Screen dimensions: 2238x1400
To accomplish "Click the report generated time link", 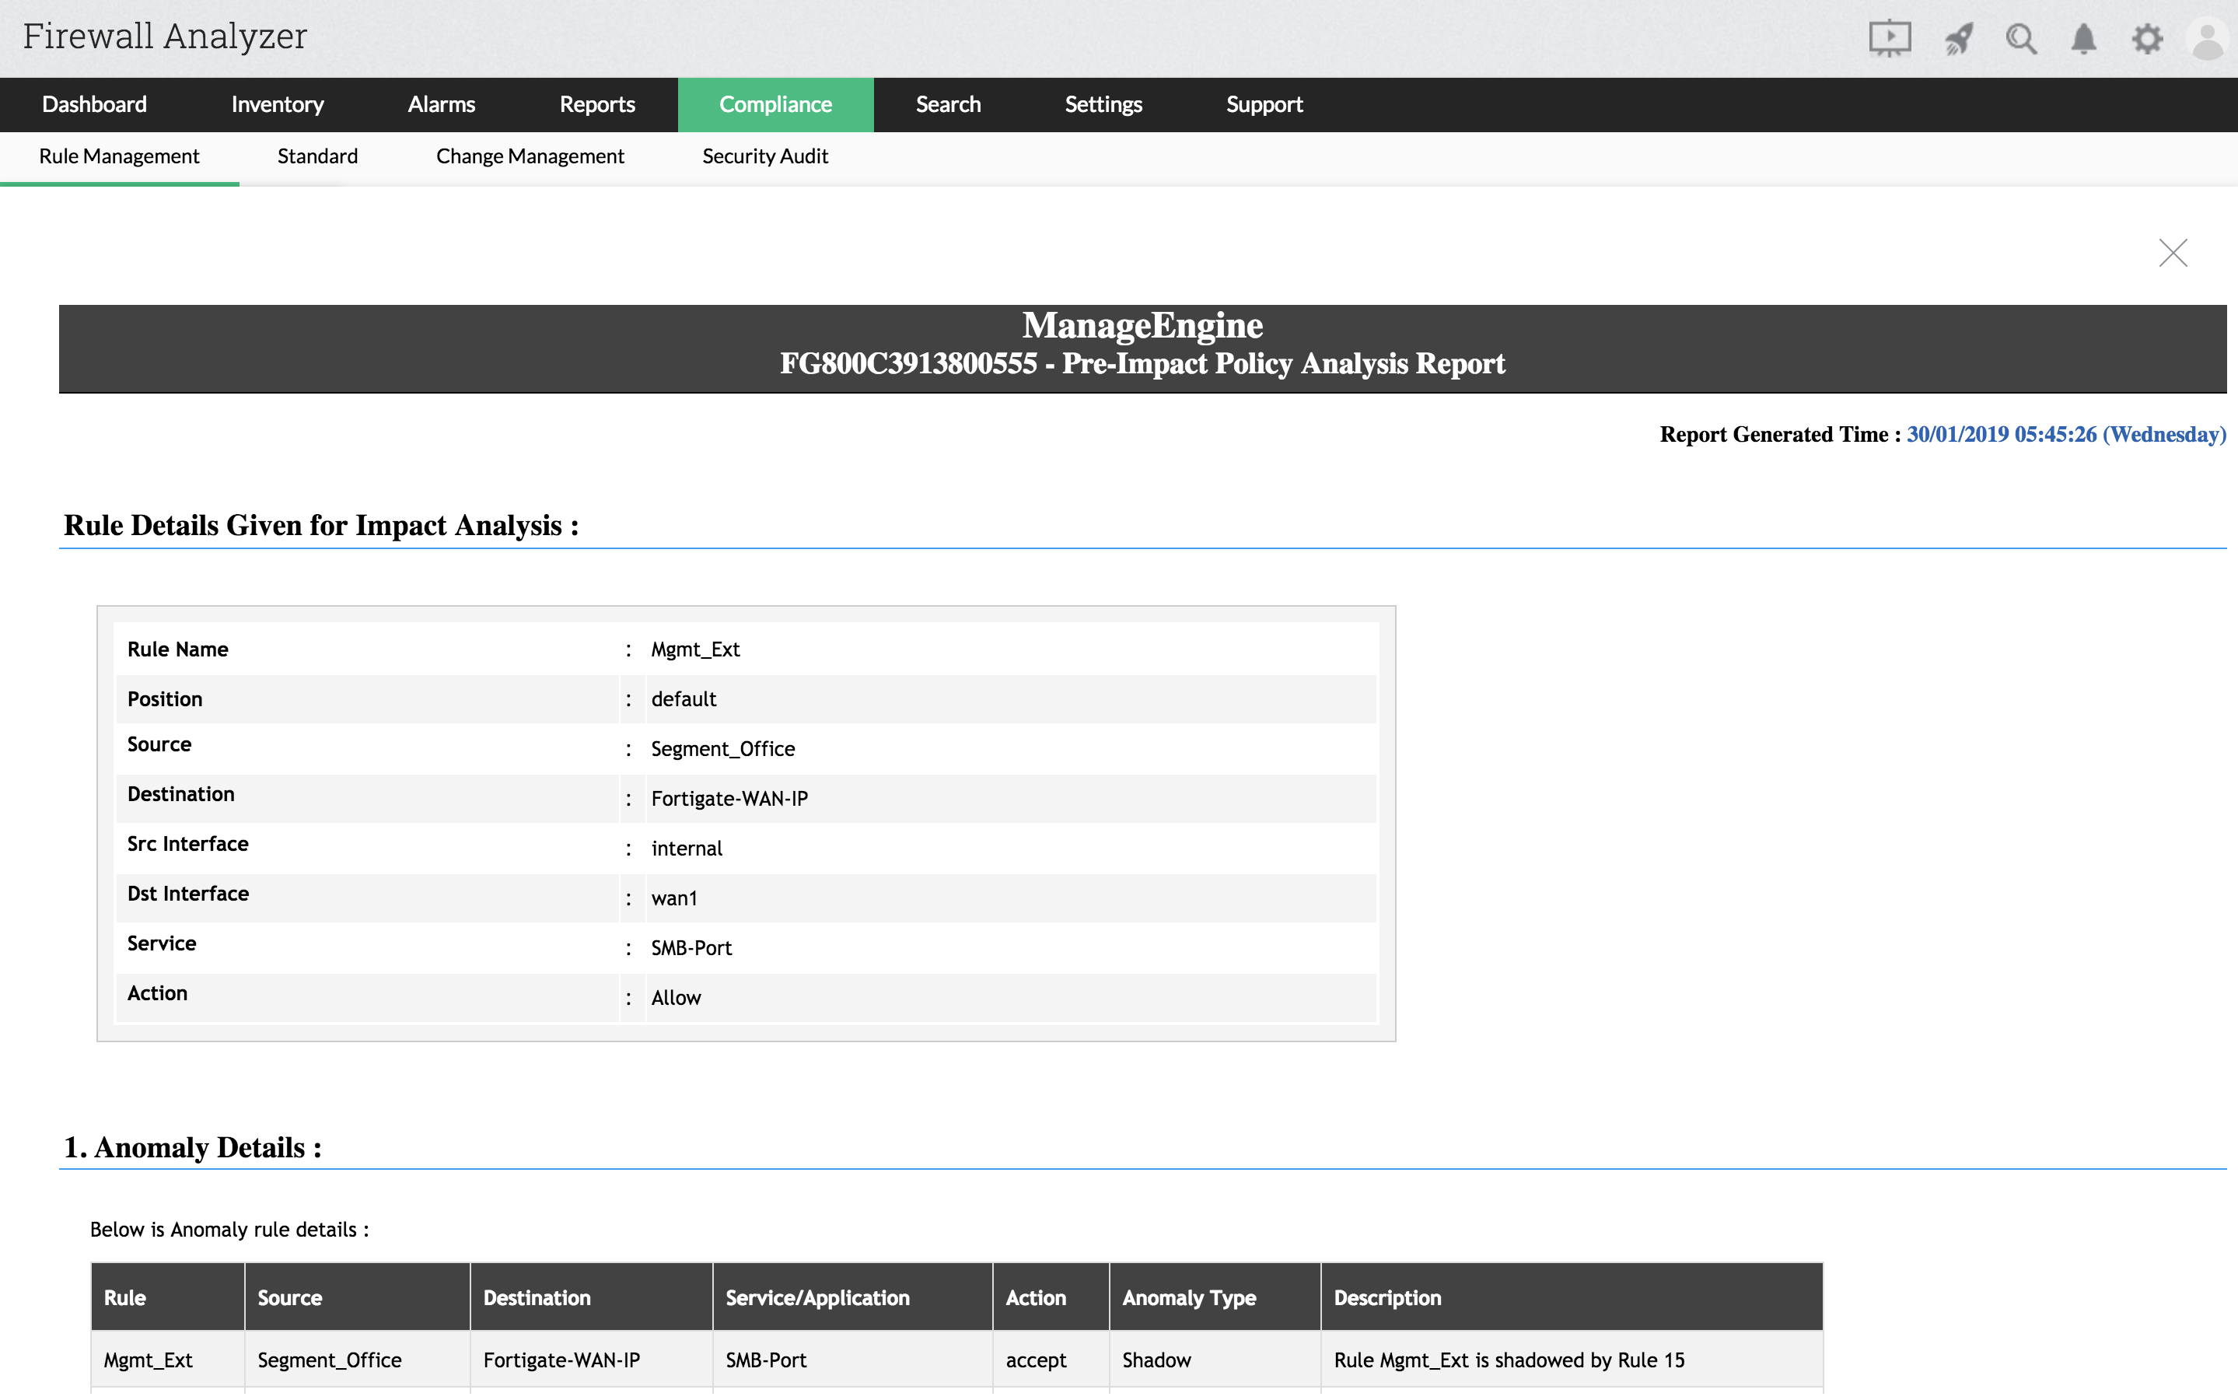I will [x=2065, y=434].
